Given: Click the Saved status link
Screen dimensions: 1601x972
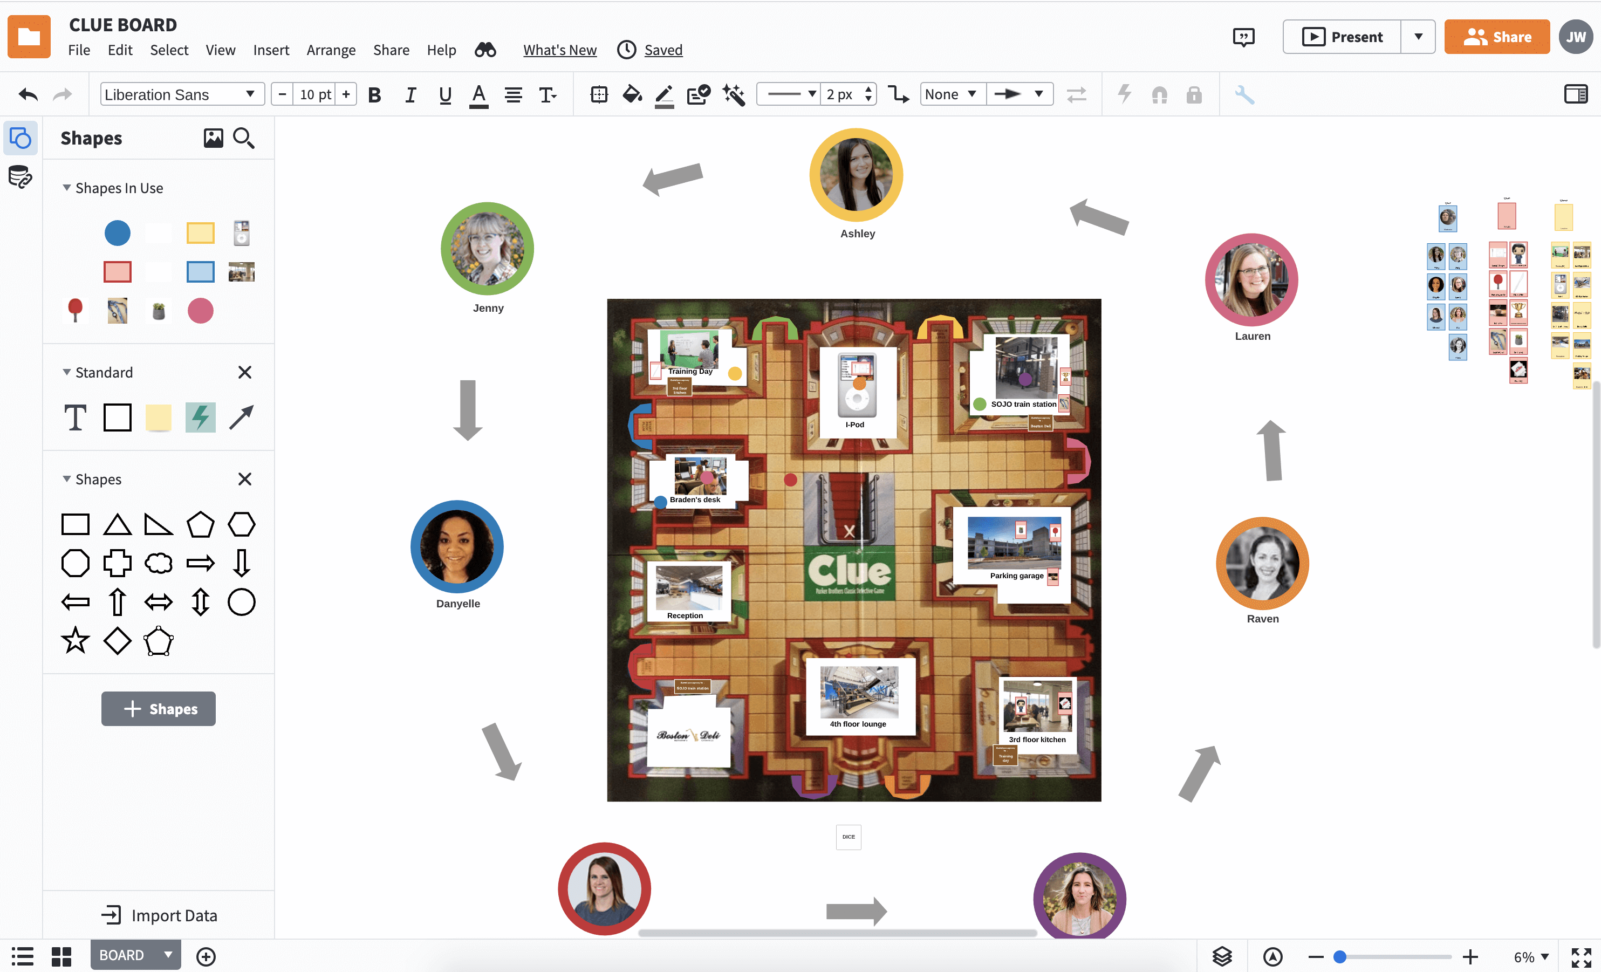Looking at the screenshot, I should click(x=663, y=50).
